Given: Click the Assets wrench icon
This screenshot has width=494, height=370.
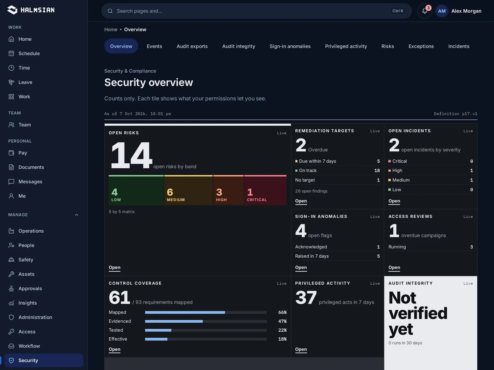Looking at the screenshot, I should [x=11, y=274].
